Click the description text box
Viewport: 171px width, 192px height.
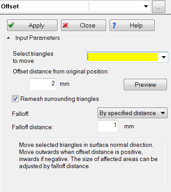point(90,162)
